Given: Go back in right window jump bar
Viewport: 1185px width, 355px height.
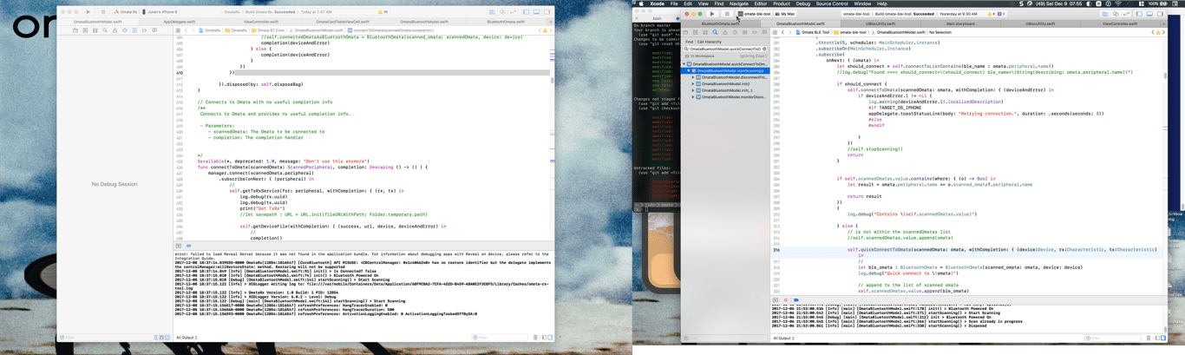Looking at the screenshot, I should click(782, 32).
